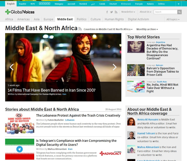
Task: Switch site language to Română
Action: click(x=83, y=4)
